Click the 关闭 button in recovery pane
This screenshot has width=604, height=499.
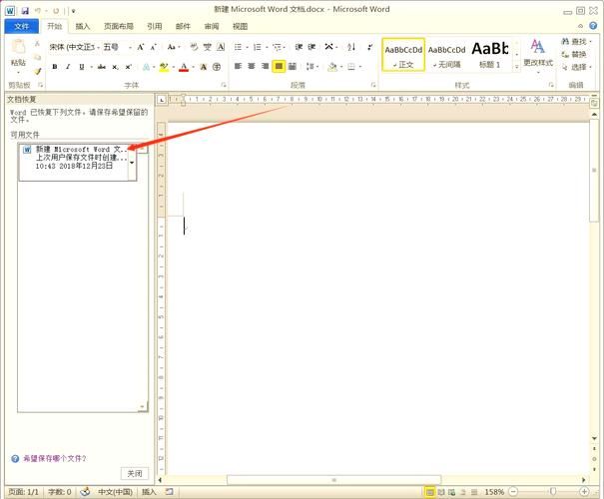(x=134, y=473)
